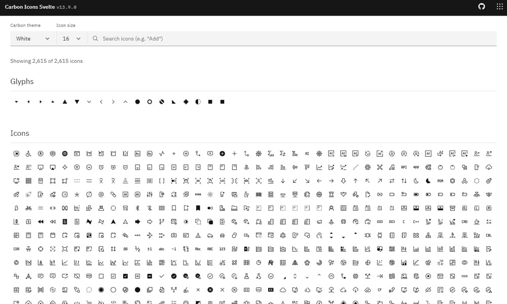Select the small caret left glyph

click(x=28, y=102)
